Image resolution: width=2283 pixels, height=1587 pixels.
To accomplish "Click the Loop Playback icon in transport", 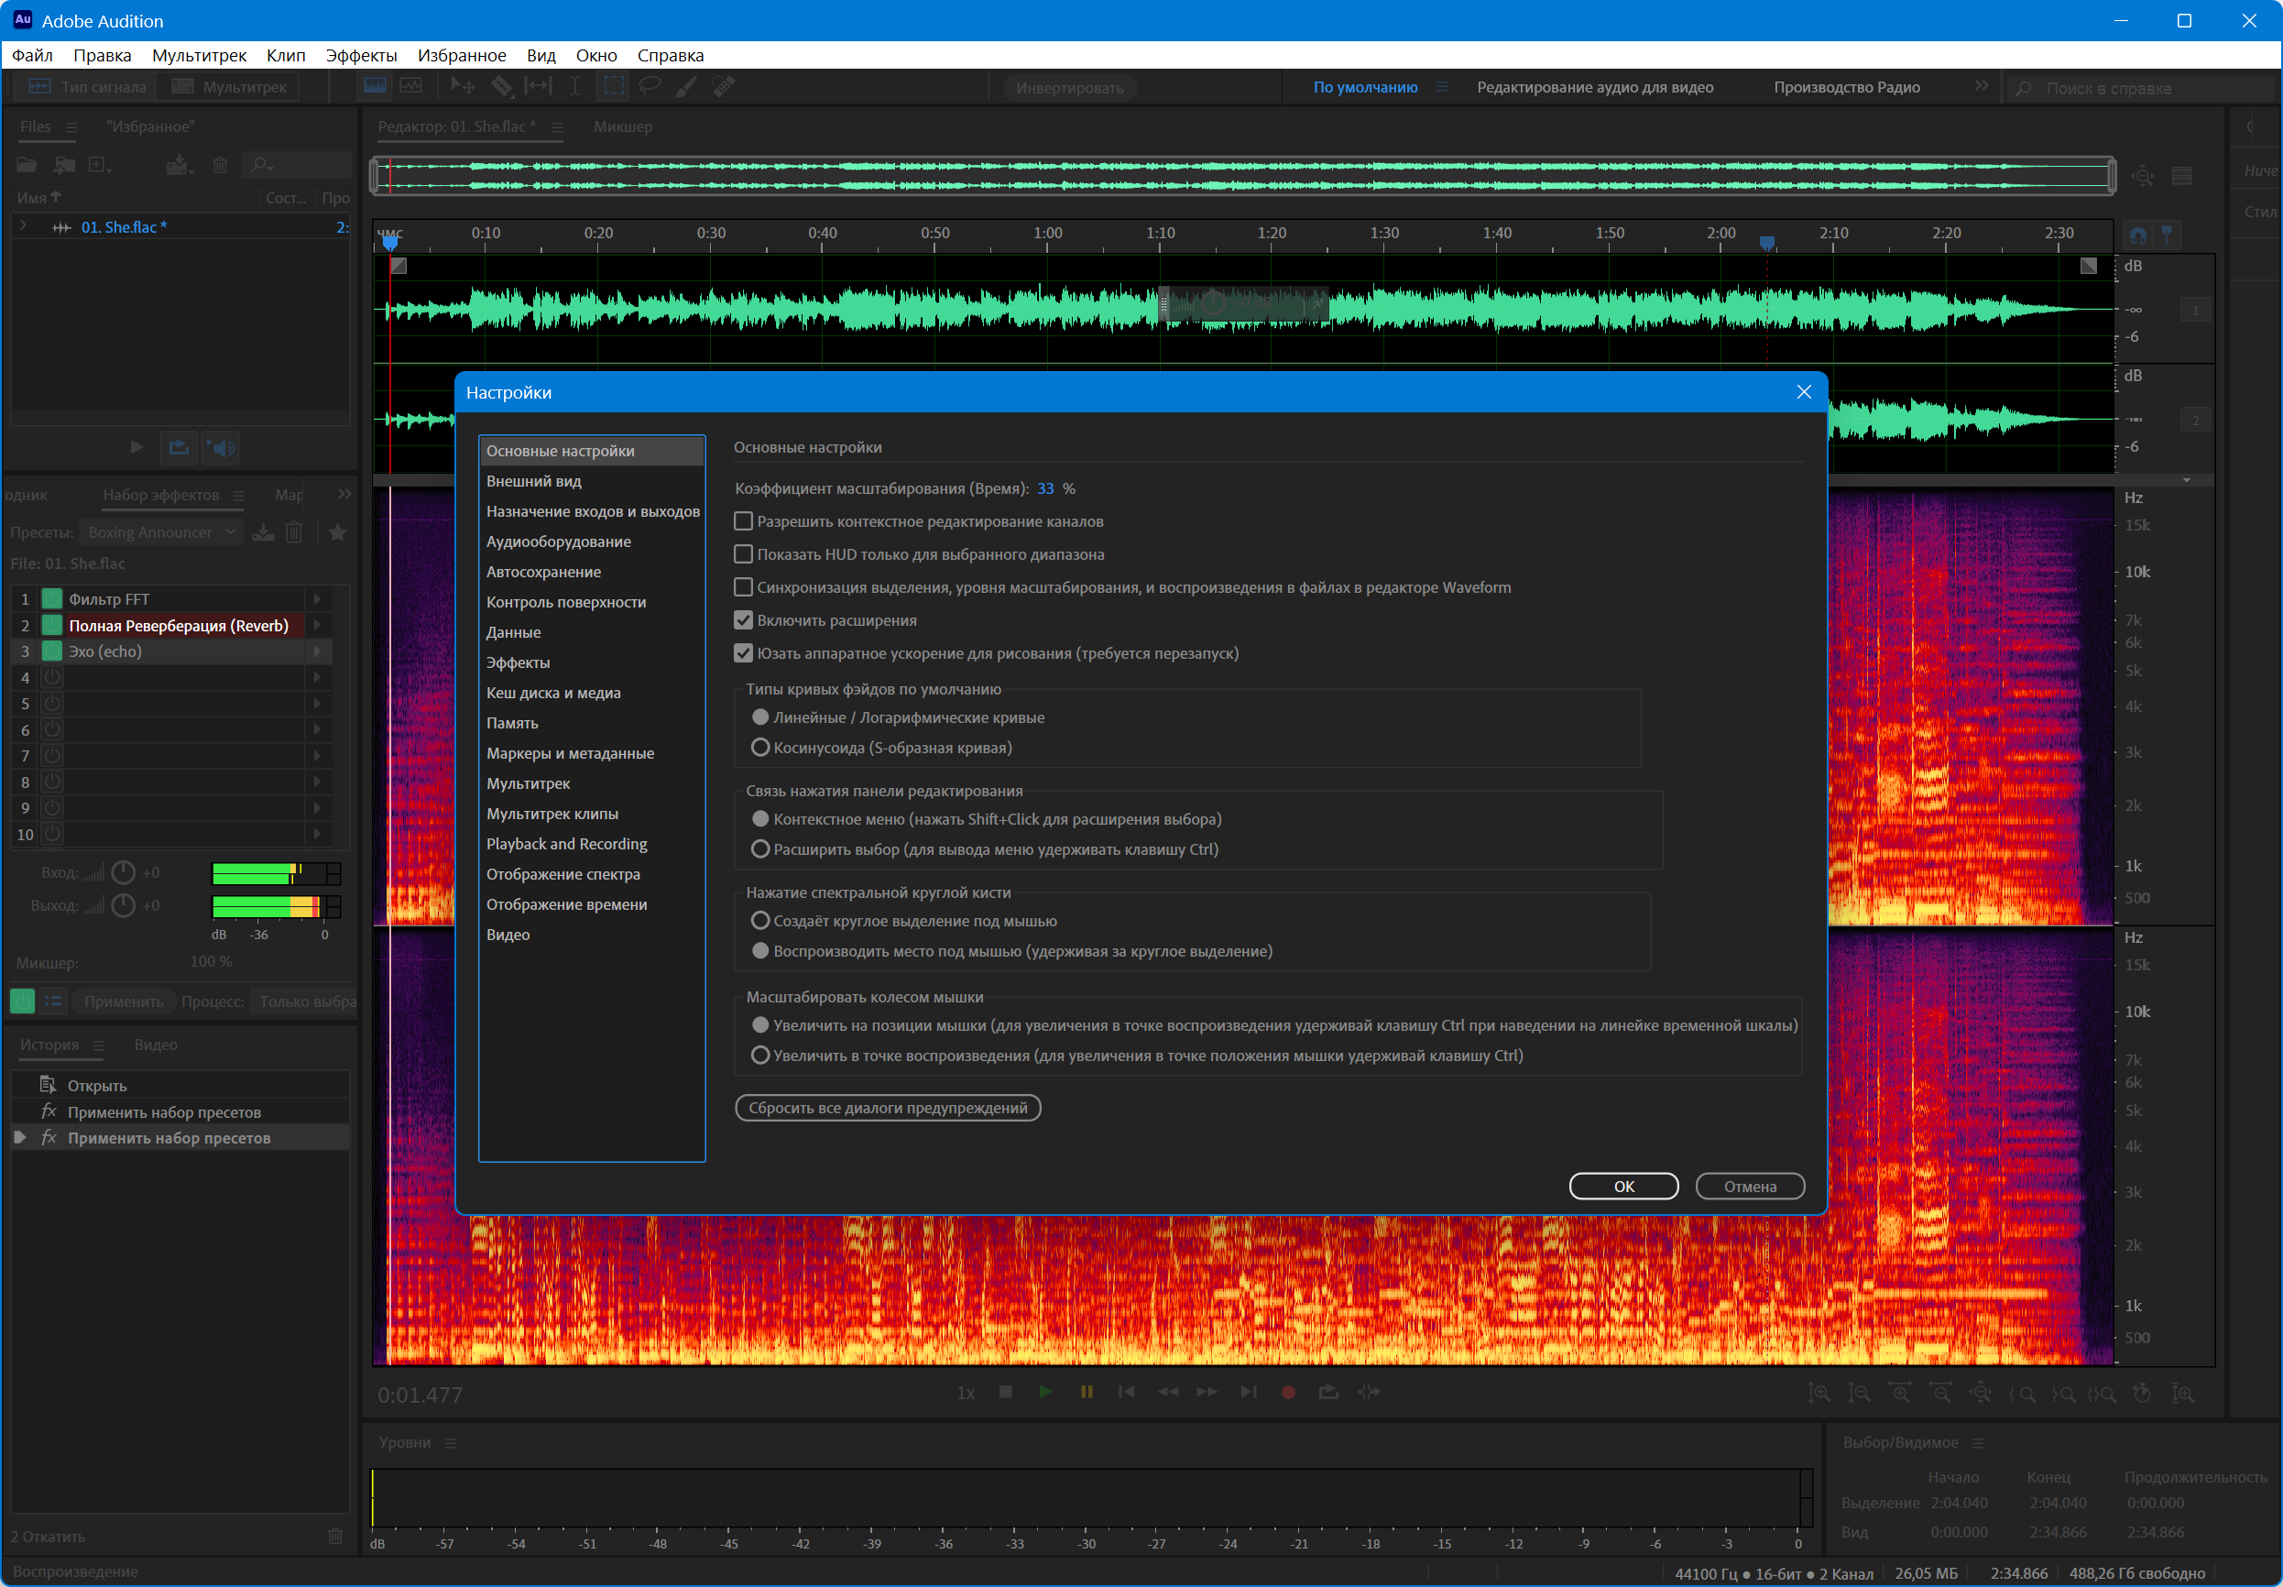I will pos(1327,1392).
